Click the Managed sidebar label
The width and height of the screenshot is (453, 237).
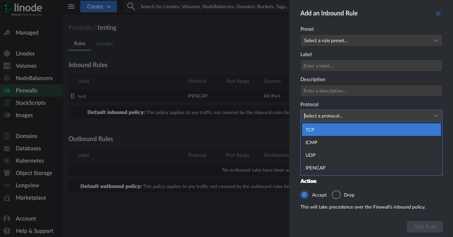click(27, 33)
